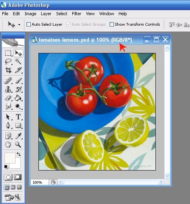Click Align Top Edges button
Viewport: 190px width, 204px height.
click(x=172, y=25)
